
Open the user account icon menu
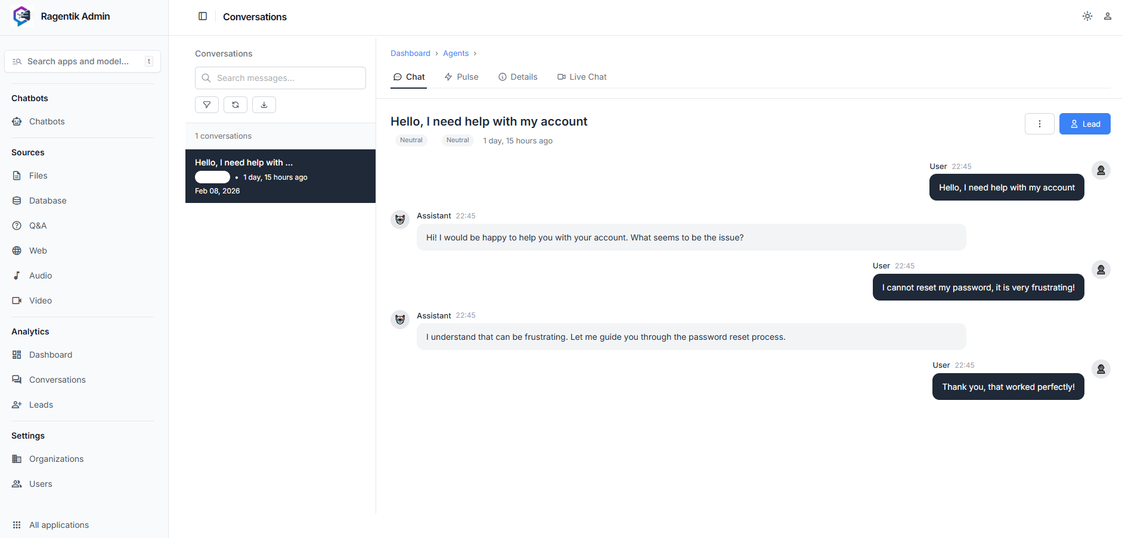pyautogui.click(x=1107, y=17)
